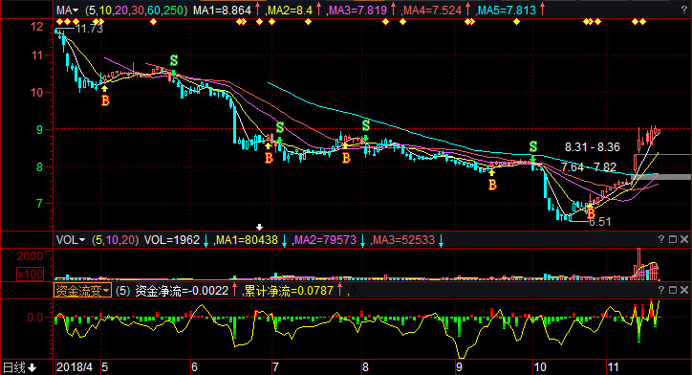Image resolution: width=692 pixels, height=375 pixels.
Task: Close the VOL indicator panel
Action: 684,239
